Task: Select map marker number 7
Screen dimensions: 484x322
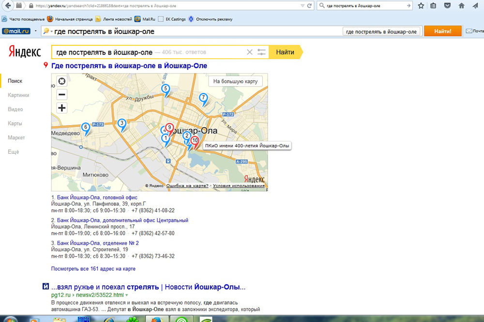Action: (x=203, y=99)
